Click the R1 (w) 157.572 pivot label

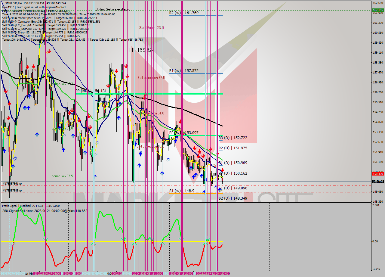(184, 71)
